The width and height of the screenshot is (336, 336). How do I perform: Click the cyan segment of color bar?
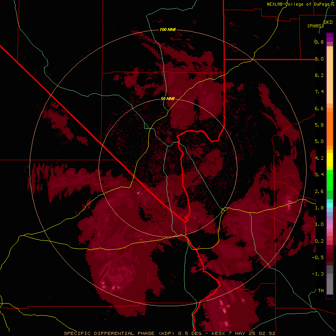tap(330, 205)
